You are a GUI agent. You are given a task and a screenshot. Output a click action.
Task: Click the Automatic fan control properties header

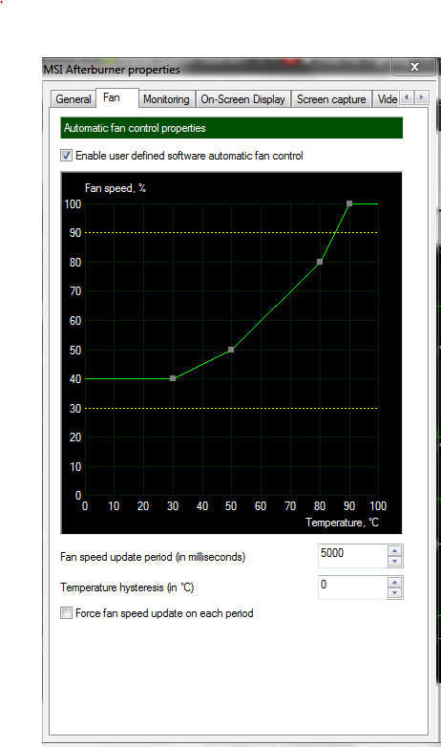231,128
